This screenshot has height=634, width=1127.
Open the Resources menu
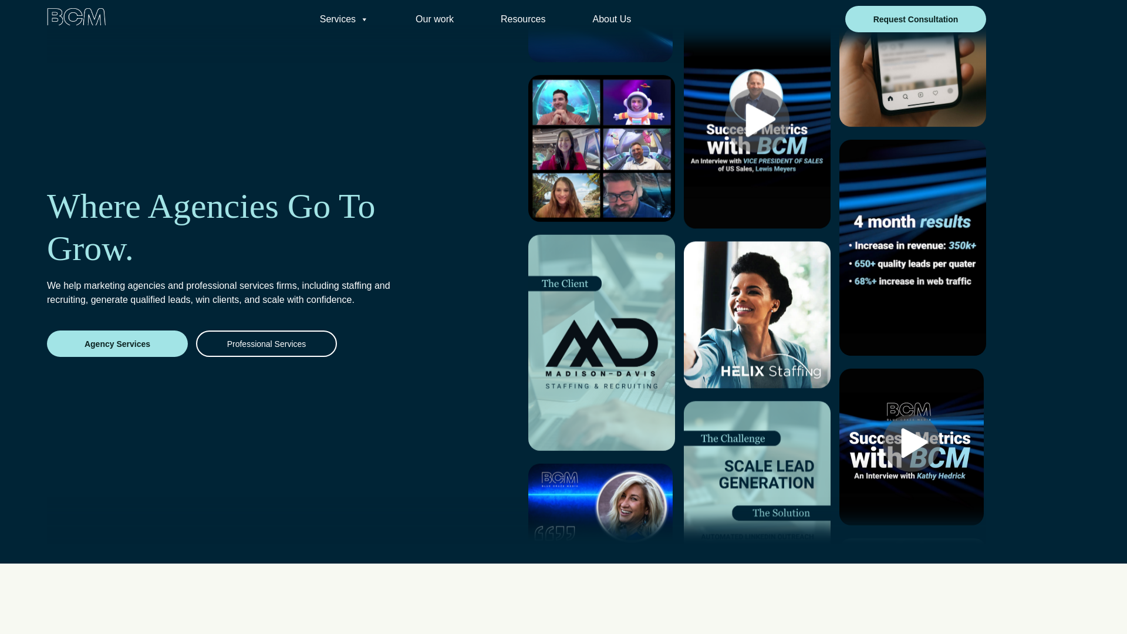click(x=523, y=19)
